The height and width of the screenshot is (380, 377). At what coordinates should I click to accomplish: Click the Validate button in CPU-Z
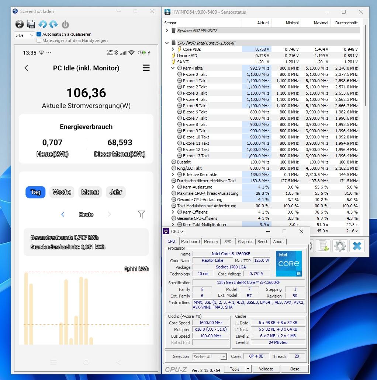click(266, 369)
